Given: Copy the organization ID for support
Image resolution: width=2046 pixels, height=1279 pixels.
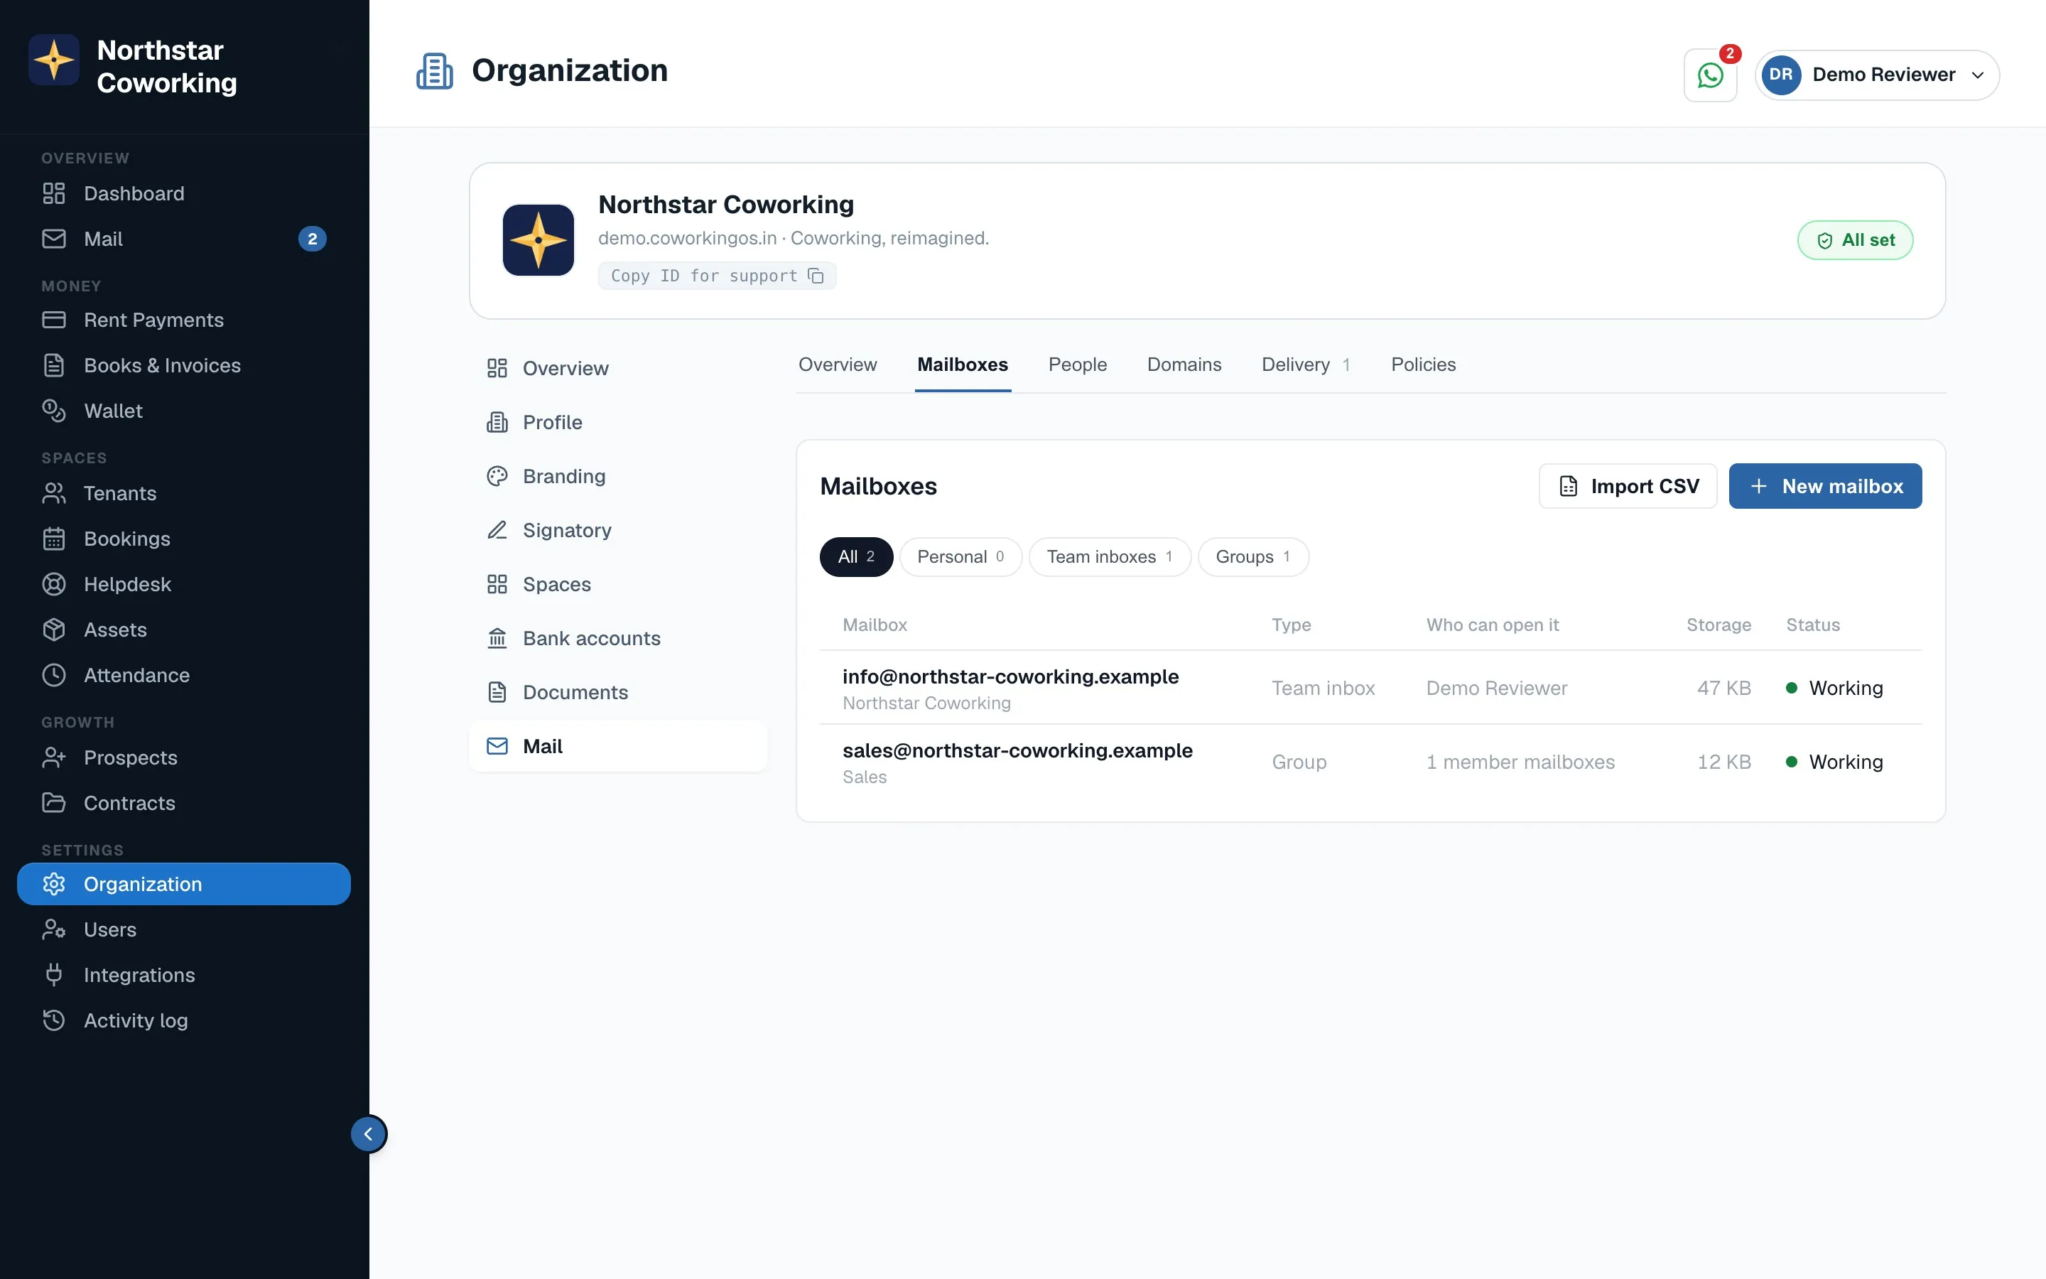Looking at the screenshot, I should pyautogui.click(x=717, y=276).
